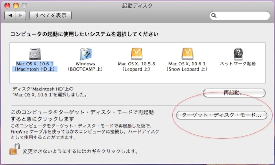The width and height of the screenshot is (275, 165).
Task: Choose the Windows BOOTCAMP disk icon
Action: (x=86, y=54)
